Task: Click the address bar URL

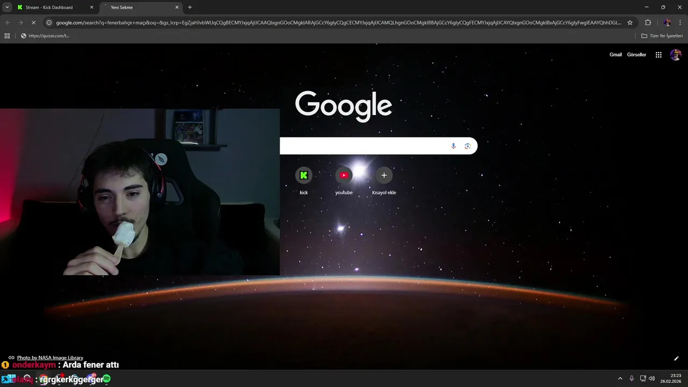Action: pyautogui.click(x=339, y=23)
